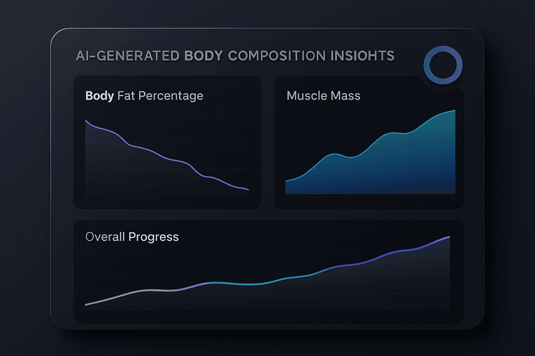This screenshot has width=535, height=356.
Task: Click the hollow center of the ring icon
Action: point(443,66)
